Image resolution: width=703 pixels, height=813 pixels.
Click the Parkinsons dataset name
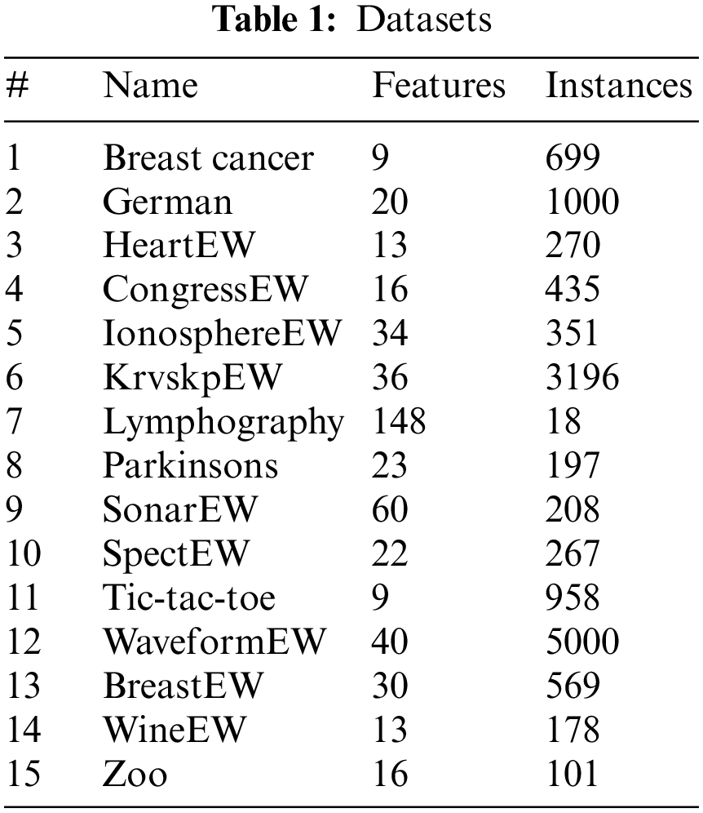pos(190,466)
